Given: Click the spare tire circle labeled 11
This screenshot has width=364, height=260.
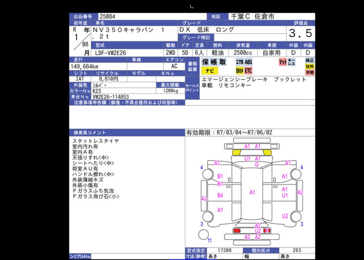Looking at the screenshot, I should pos(203,235).
